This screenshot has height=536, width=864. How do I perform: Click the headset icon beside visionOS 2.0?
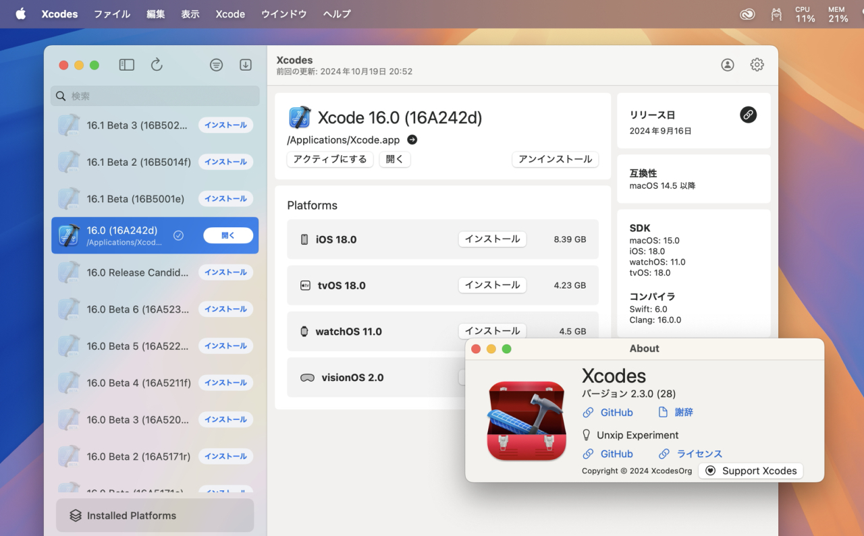pyautogui.click(x=307, y=378)
